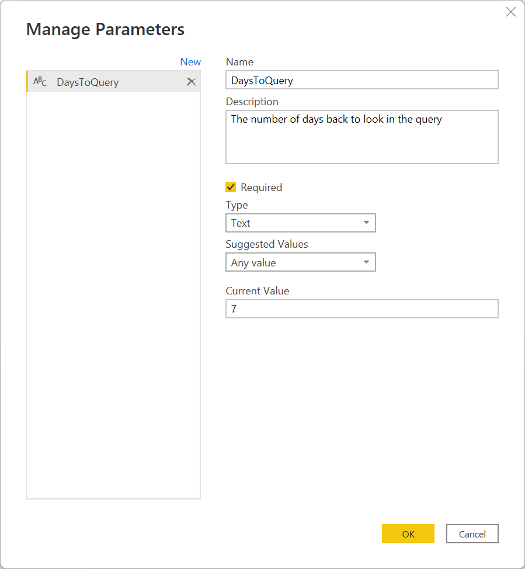The width and height of the screenshot is (525, 569).
Task: Focus the Name field containing DaysToQuery
Action: pos(361,80)
